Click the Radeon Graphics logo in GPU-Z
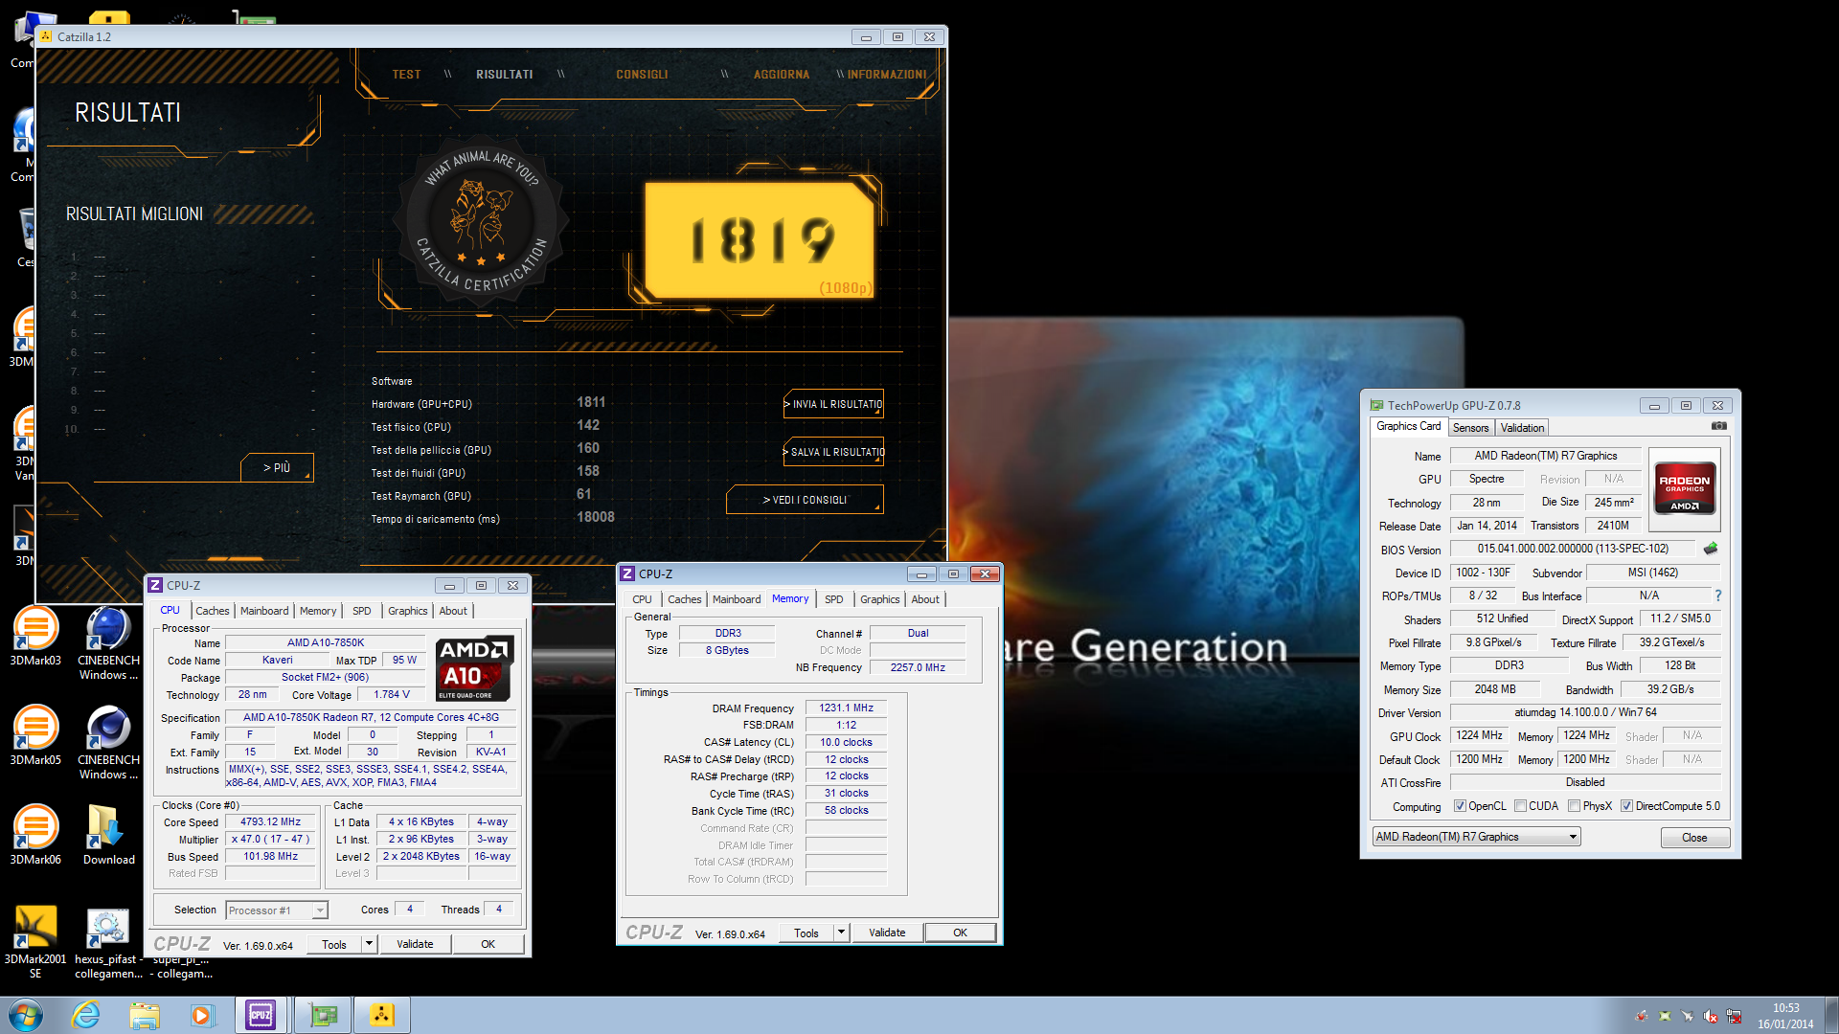The width and height of the screenshot is (1839, 1034). 1685,489
